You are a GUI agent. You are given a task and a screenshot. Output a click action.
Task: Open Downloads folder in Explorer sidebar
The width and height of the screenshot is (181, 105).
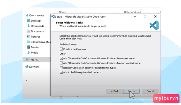tap(37, 26)
